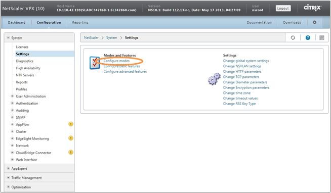Click System in the breadcrumb
The width and height of the screenshot is (331, 193).
(111, 38)
